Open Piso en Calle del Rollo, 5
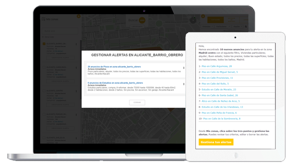293x167 pixels. 215,83
